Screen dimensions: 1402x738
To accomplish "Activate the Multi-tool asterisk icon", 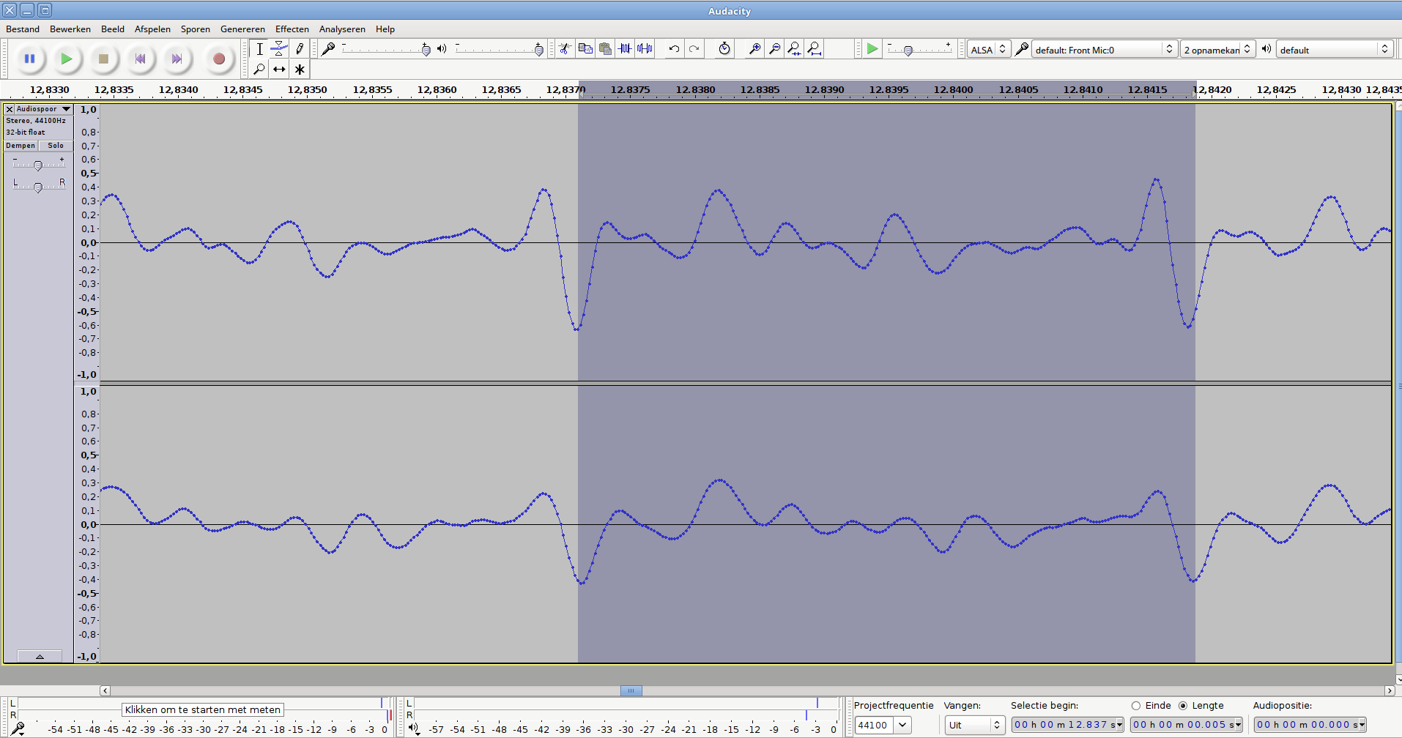I will point(300,70).
